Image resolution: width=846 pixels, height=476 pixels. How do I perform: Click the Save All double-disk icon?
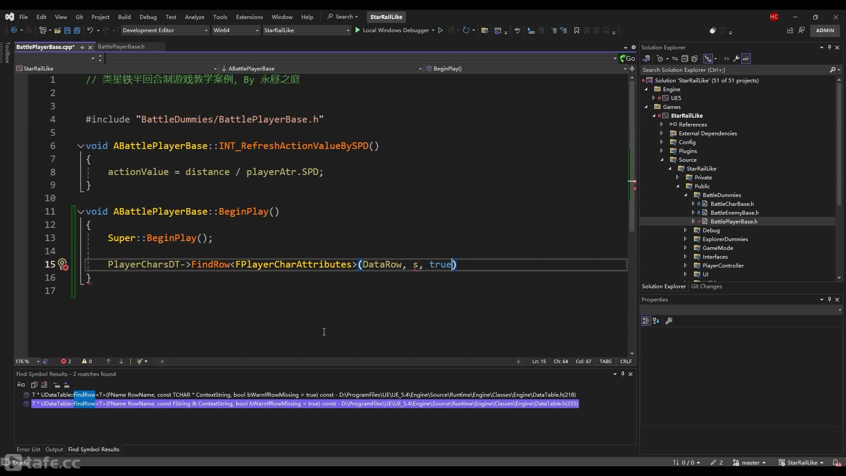(77, 30)
